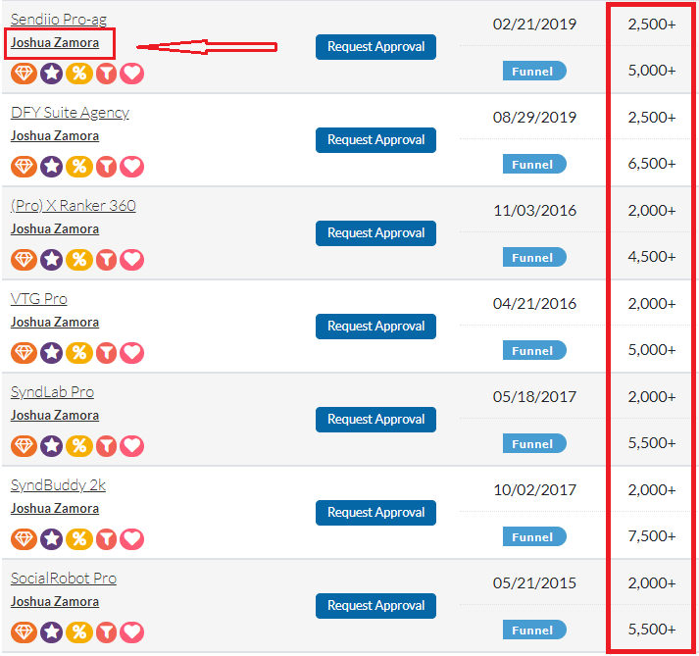699x656 pixels.
Task: Click the launch date 10/02/2017
Action: pos(534,490)
